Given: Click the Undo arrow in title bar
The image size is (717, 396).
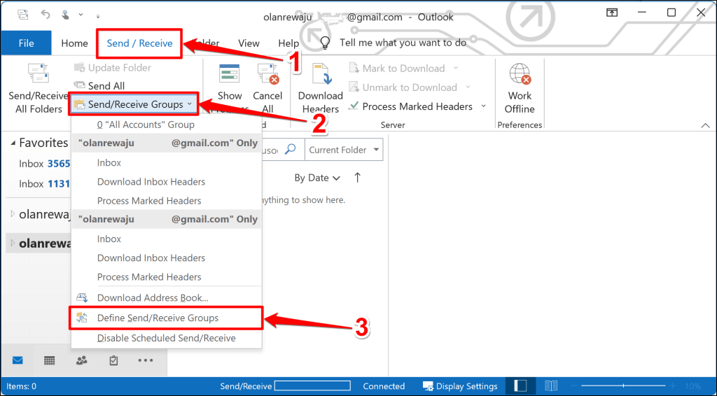Looking at the screenshot, I should tap(46, 14).
